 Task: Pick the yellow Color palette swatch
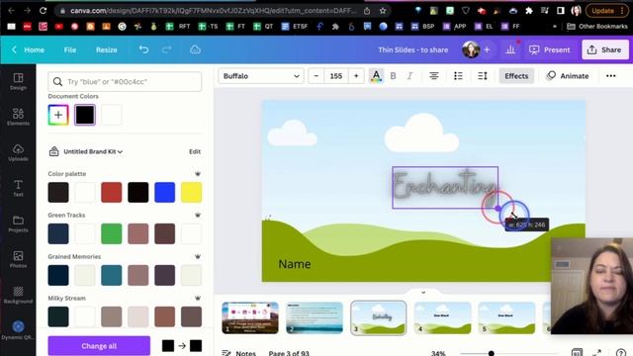click(x=191, y=192)
